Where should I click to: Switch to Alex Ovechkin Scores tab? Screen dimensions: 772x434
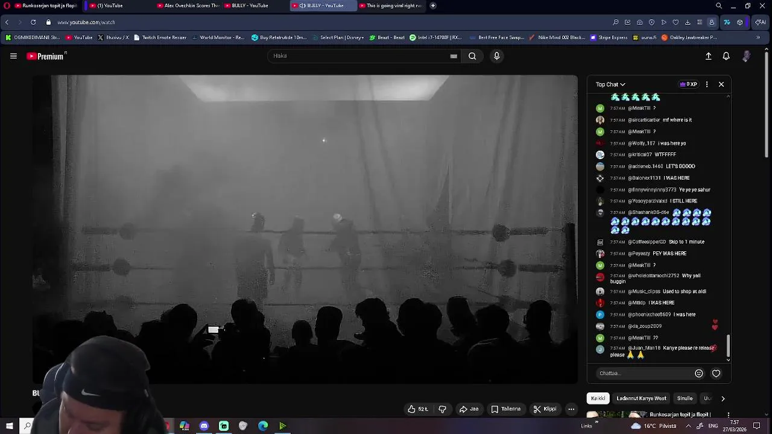tap(188, 5)
